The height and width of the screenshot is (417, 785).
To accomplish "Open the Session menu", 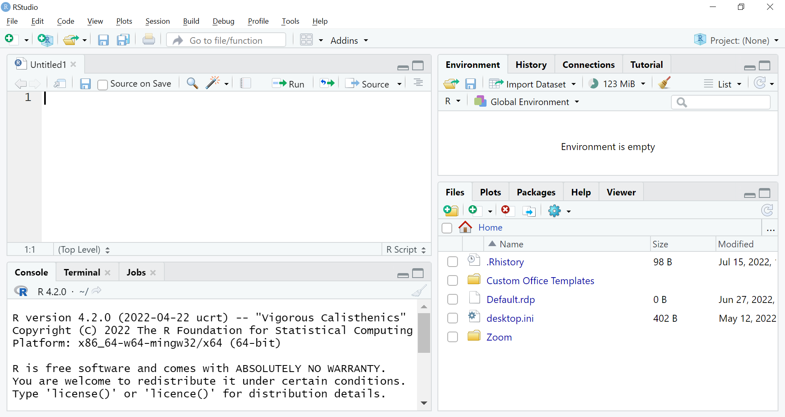I will (x=157, y=21).
